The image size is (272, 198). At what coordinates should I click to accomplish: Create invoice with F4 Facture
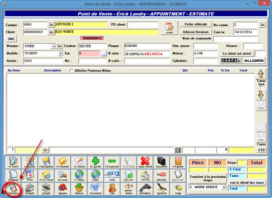(79, 162)
